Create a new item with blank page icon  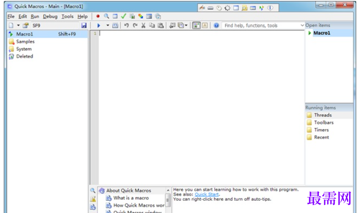click(11, 25)
